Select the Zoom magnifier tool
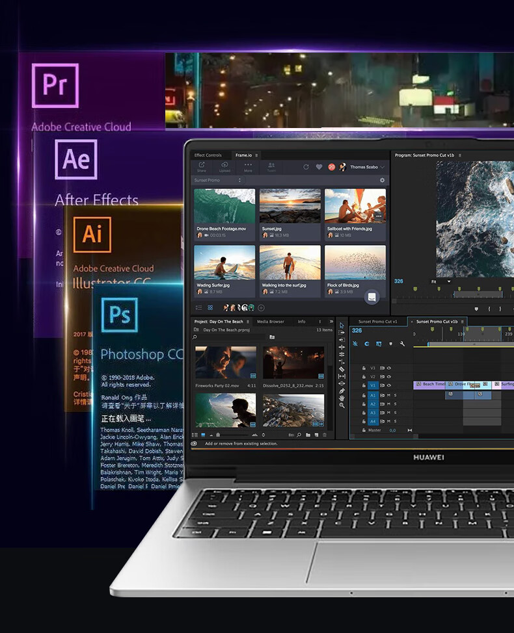Screen dimensions: 514x633 (x=342, y=406)
